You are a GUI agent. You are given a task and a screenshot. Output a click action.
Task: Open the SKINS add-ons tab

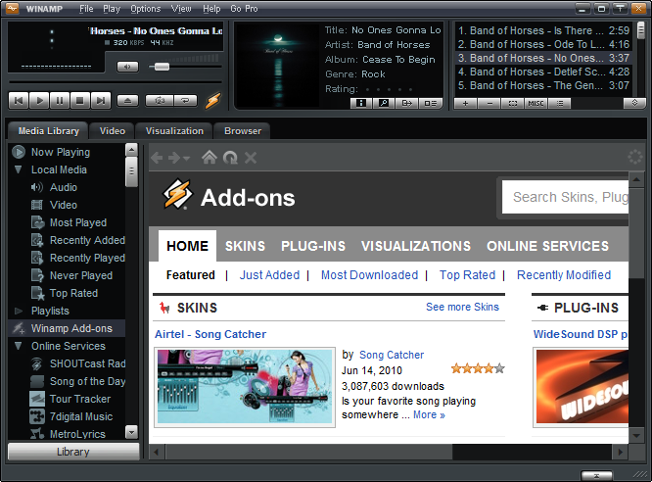[245, 246]
